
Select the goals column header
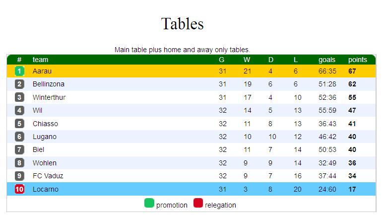click(x=327, y=60)
